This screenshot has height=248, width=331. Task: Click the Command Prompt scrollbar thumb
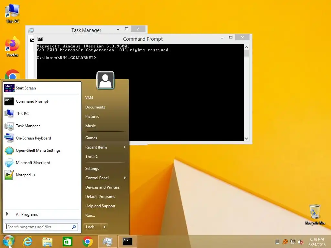pos(246,53)
